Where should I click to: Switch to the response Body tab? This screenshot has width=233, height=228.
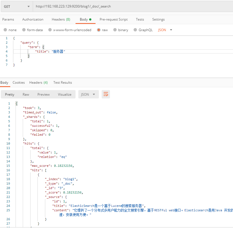4,83
